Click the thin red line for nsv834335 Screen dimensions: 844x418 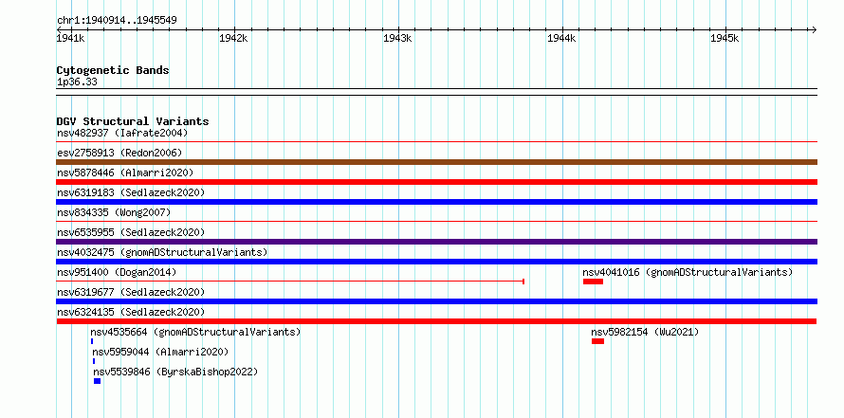click(x=436, y=221)
